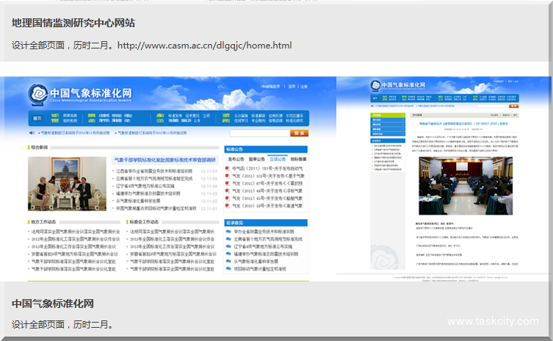The height and width of the screenshot is (341, 553).
Task: Click the chat bubble icon beside 从气象标准化看科学发展 in 征求意见
Action: 228,261
